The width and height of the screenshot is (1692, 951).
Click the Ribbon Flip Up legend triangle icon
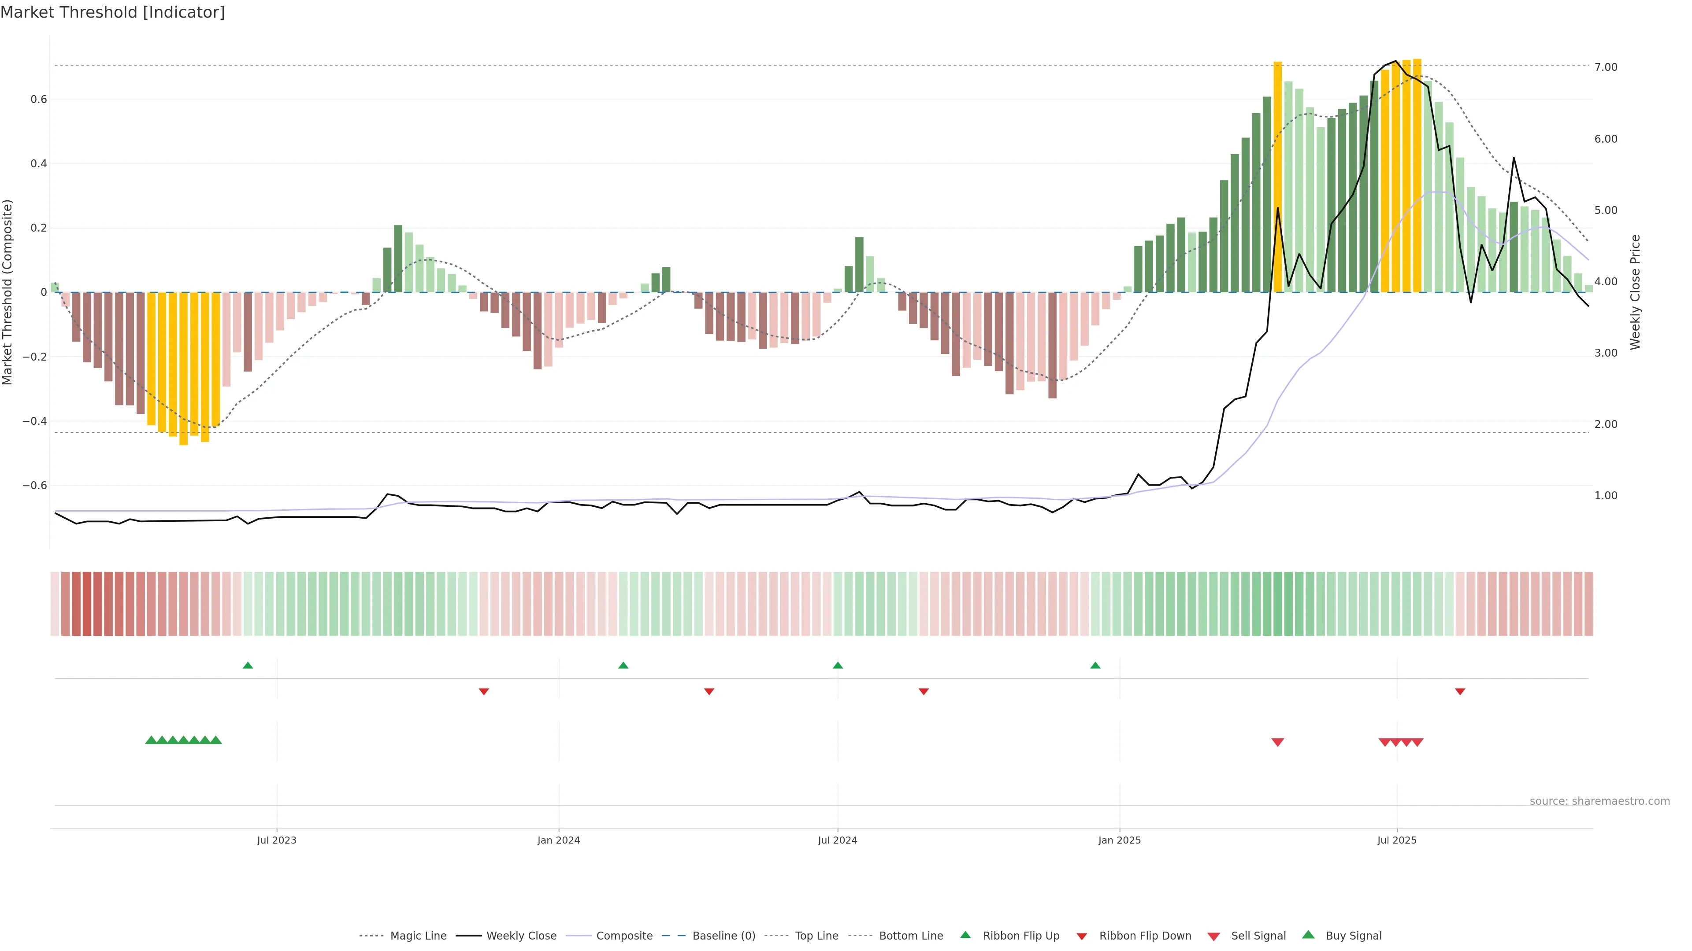[965, 935]
